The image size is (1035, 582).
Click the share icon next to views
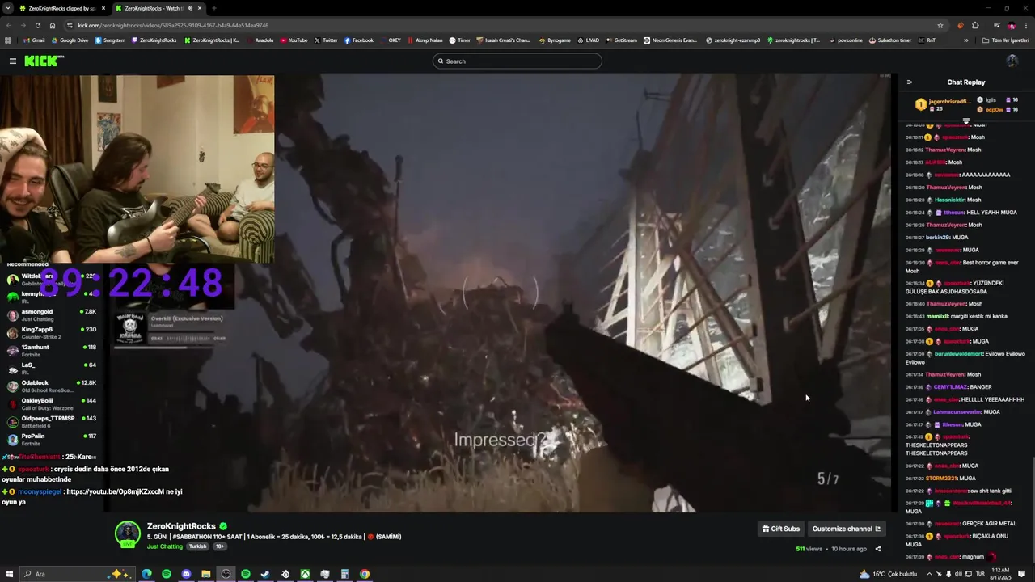[x=878, y=549]
